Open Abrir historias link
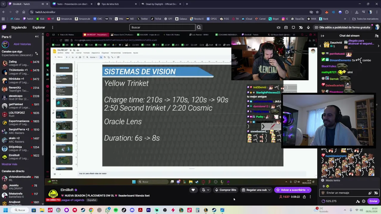The width and height of the screenshot is (381, 214). (22, 44)
